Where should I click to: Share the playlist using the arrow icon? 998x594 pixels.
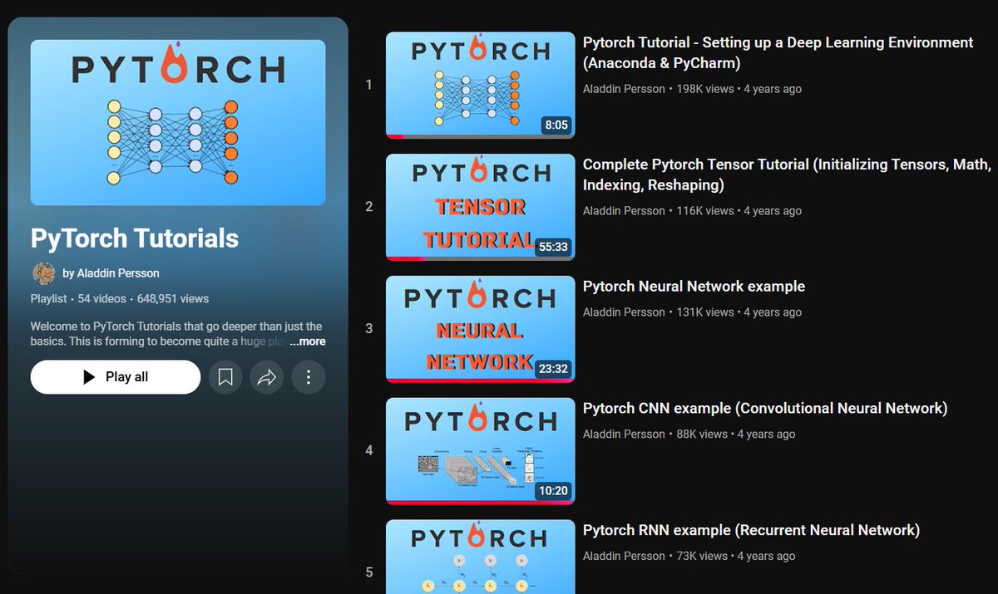267,377
